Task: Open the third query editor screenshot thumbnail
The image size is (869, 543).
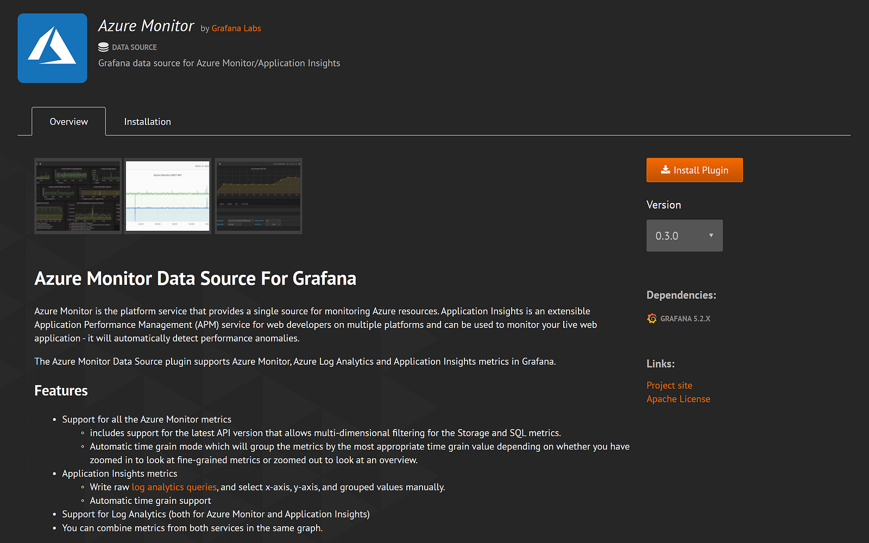Action: (x=259, y=196)
